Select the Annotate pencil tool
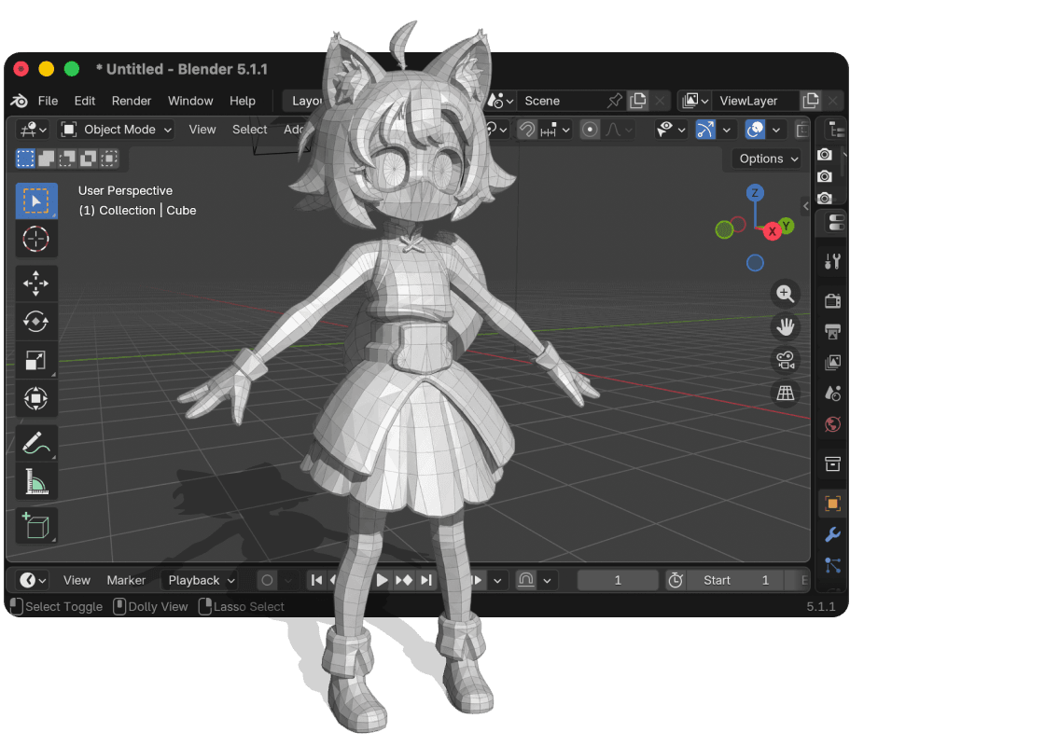The height and width of the screenshot is (746, 1045). click(36, 443)
